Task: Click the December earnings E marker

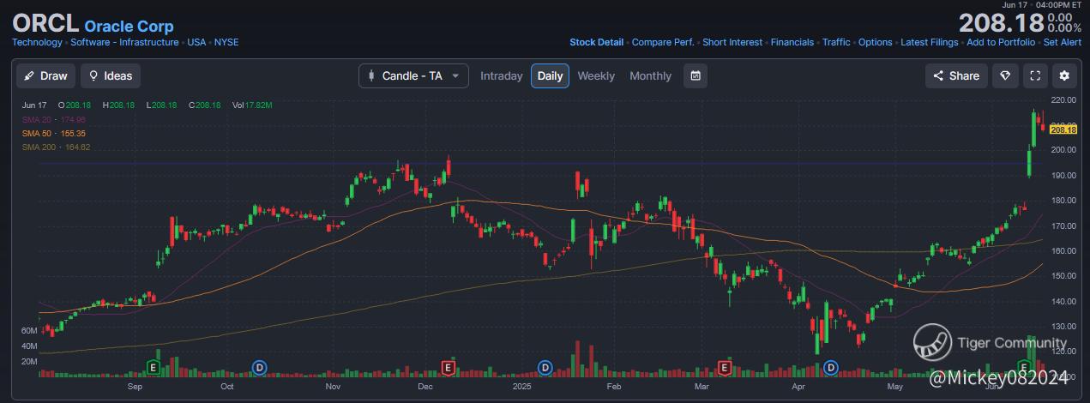Action: point(447,367)
